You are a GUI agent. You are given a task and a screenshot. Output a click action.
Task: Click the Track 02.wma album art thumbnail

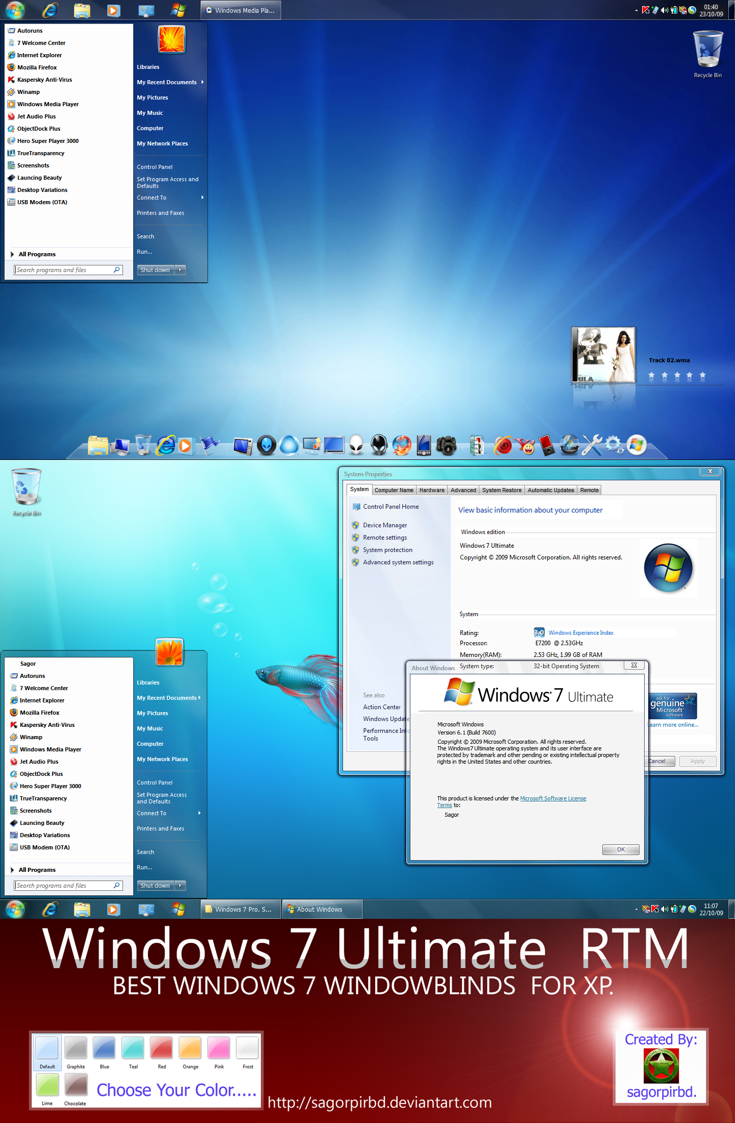pos(603,355)
